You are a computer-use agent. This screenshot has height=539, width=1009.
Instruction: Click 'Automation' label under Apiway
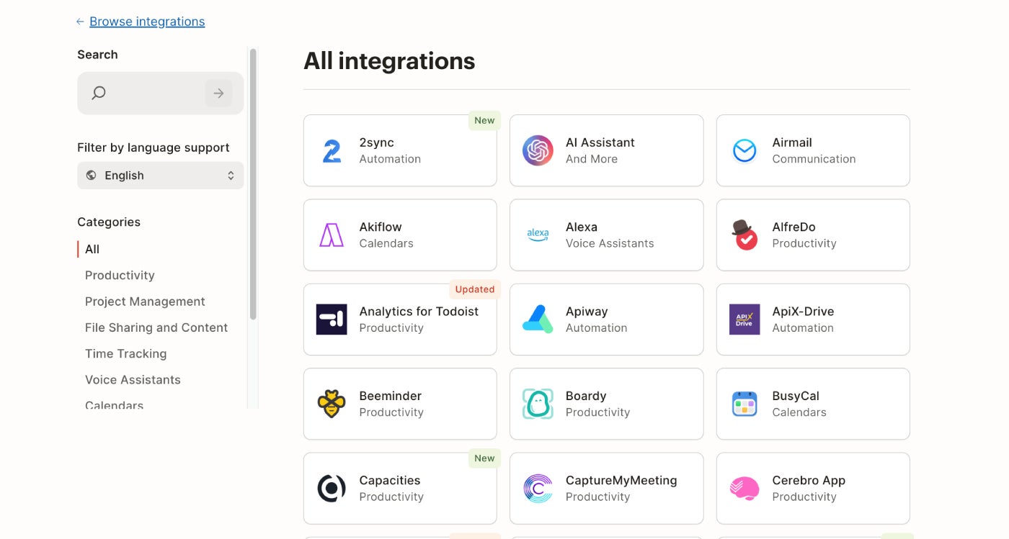click(x=596, y=327)
